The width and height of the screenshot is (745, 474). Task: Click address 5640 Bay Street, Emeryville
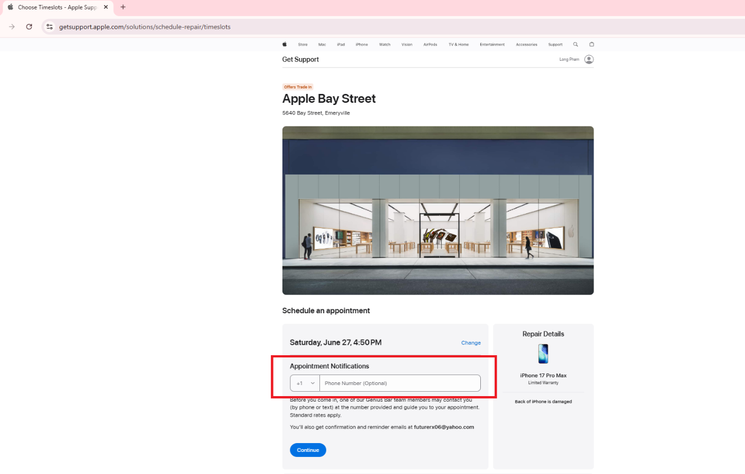pyautogui.click(x=316, y=113)
